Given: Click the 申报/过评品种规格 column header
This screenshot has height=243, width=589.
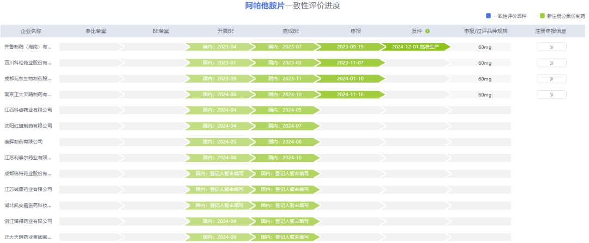Looking at the screenshot, I should [x=485, y=32].
